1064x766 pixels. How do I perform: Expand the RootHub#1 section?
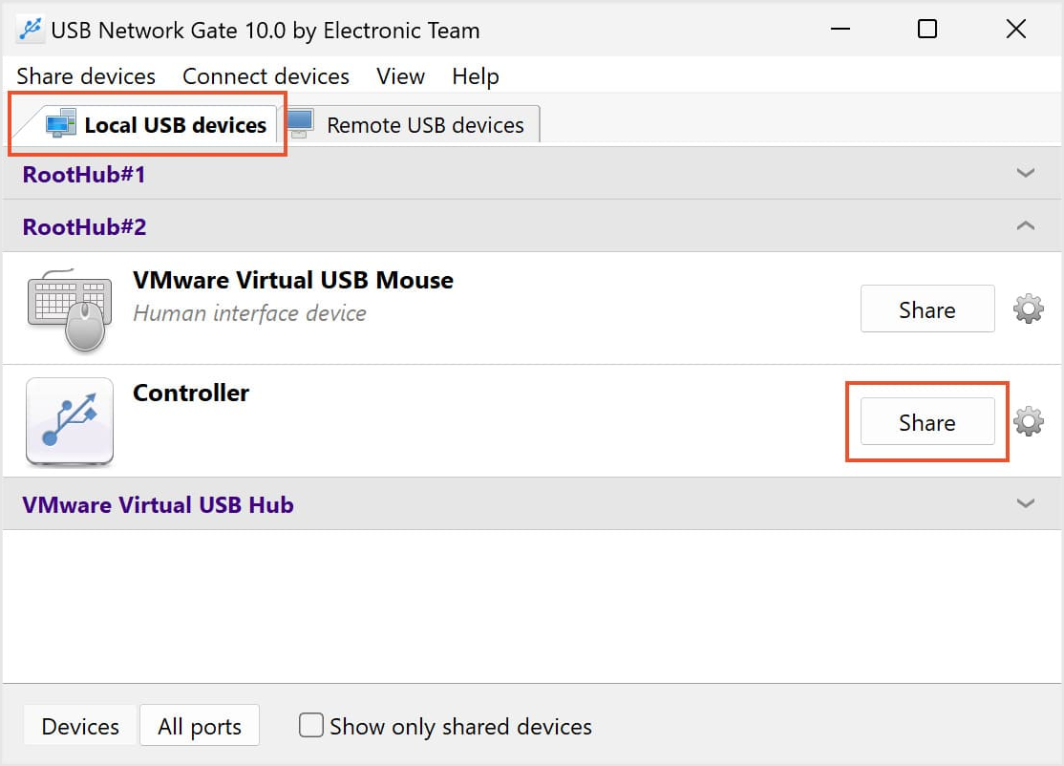[x=1026, y=174]
